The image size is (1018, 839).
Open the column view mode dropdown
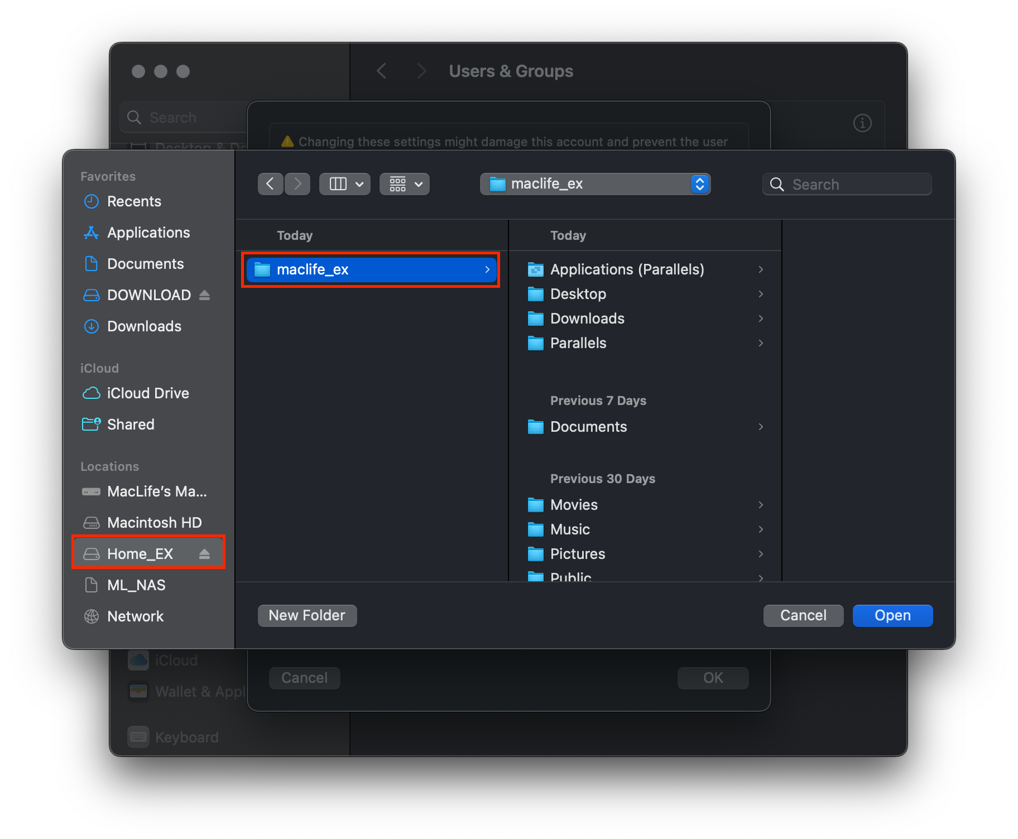[x=345, y=184]
